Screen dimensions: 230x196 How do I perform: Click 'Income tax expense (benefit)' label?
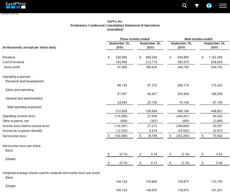pos(22,131)
